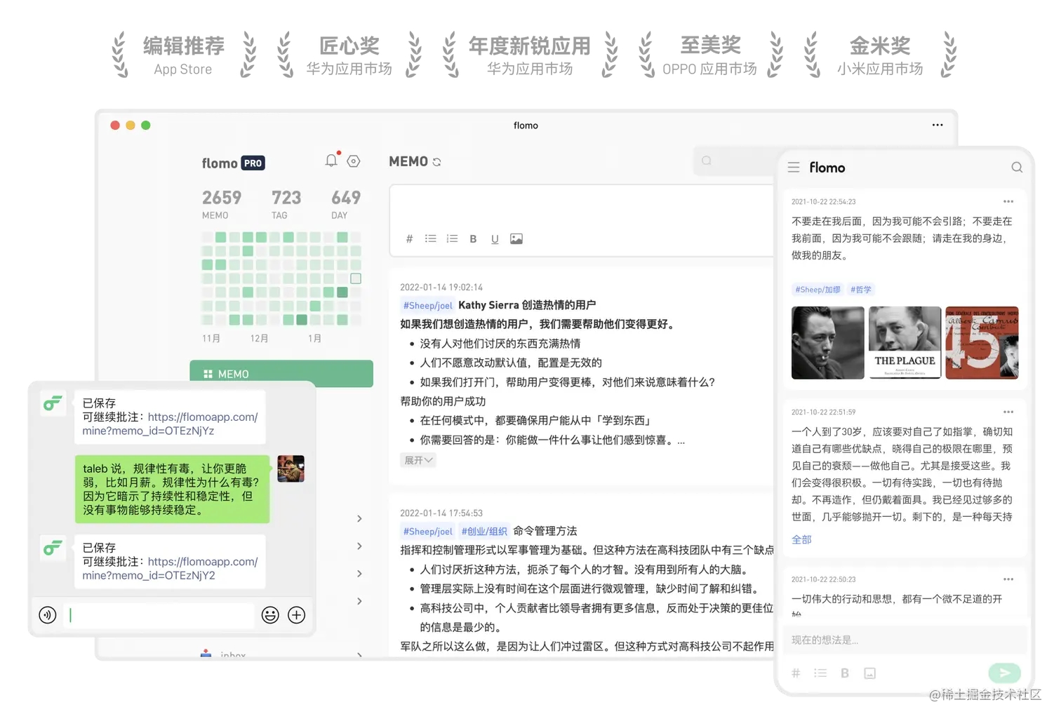
Task: Toggle underline in desktop memo editor
Action: tap(495, 239)
